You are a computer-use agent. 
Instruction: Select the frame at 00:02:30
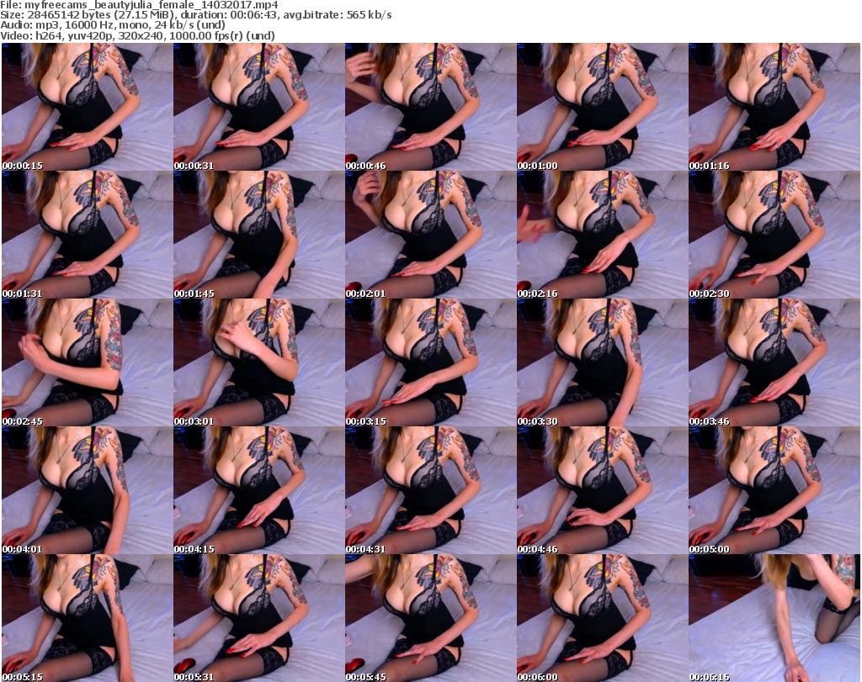point(774,235)
